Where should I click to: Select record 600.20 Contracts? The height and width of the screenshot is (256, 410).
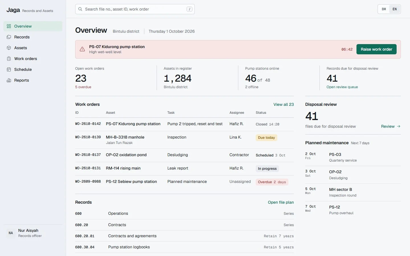(x=184, y=225)
